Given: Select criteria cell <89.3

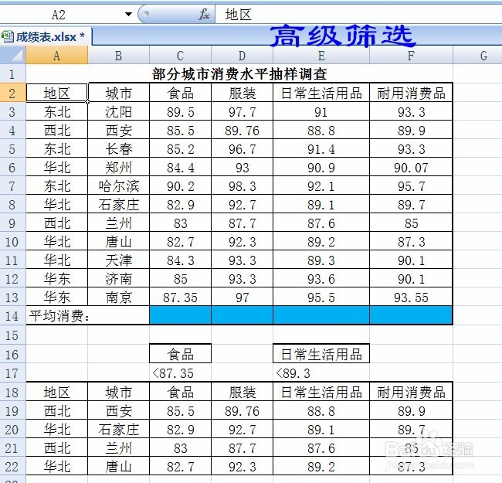Looking at the screenshot, I should [321, 372].
